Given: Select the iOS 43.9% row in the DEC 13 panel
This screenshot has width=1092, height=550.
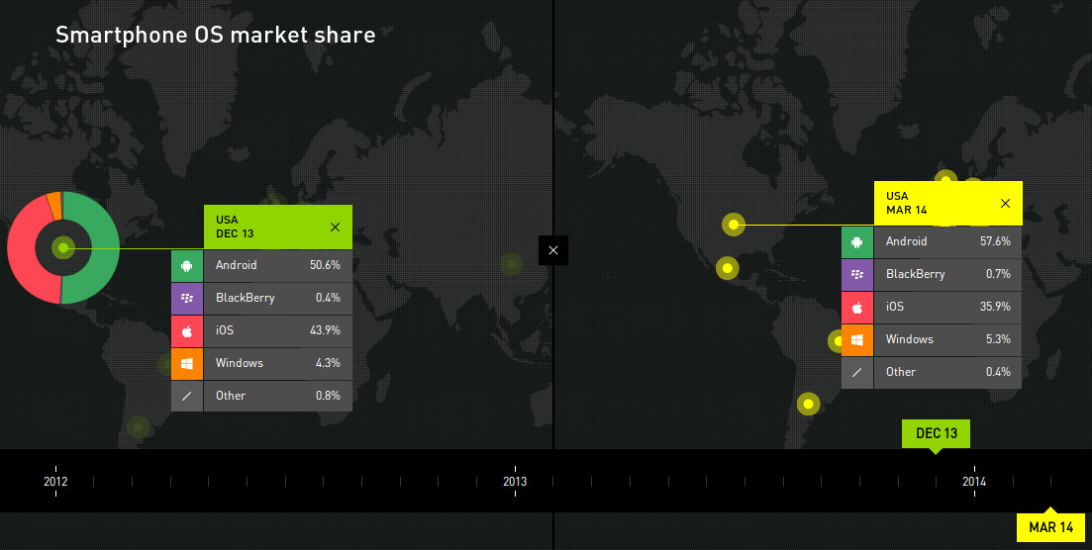Looking at the screenshot, I should click(x=277, y=330).
